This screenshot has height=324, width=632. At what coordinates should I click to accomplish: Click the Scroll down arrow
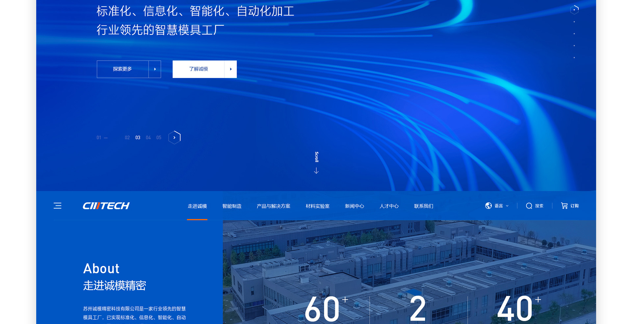(316, 171)
